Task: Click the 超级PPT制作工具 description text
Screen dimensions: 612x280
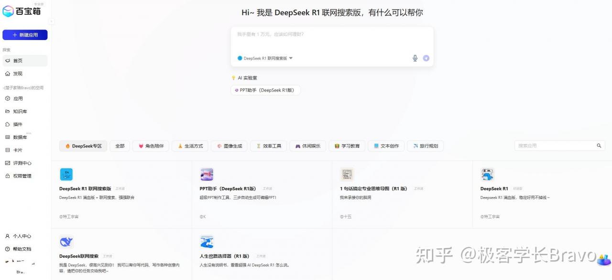Action: (238, 197)
